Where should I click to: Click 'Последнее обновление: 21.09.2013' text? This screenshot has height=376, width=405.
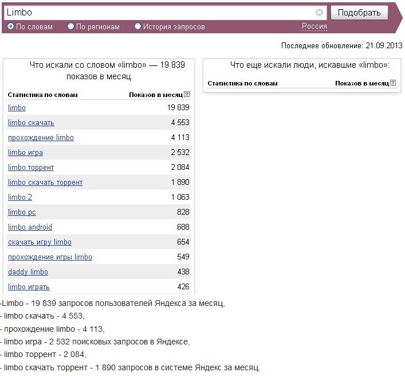(342, 45)
